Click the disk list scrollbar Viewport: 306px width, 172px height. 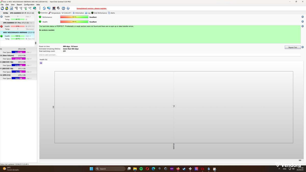coord(36,43)
